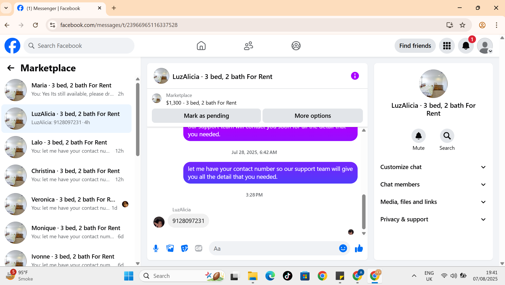The width and height of the screenshot is (505, 285).
Task: Show hidden system tray icons
Action: (x=414, y=276)
